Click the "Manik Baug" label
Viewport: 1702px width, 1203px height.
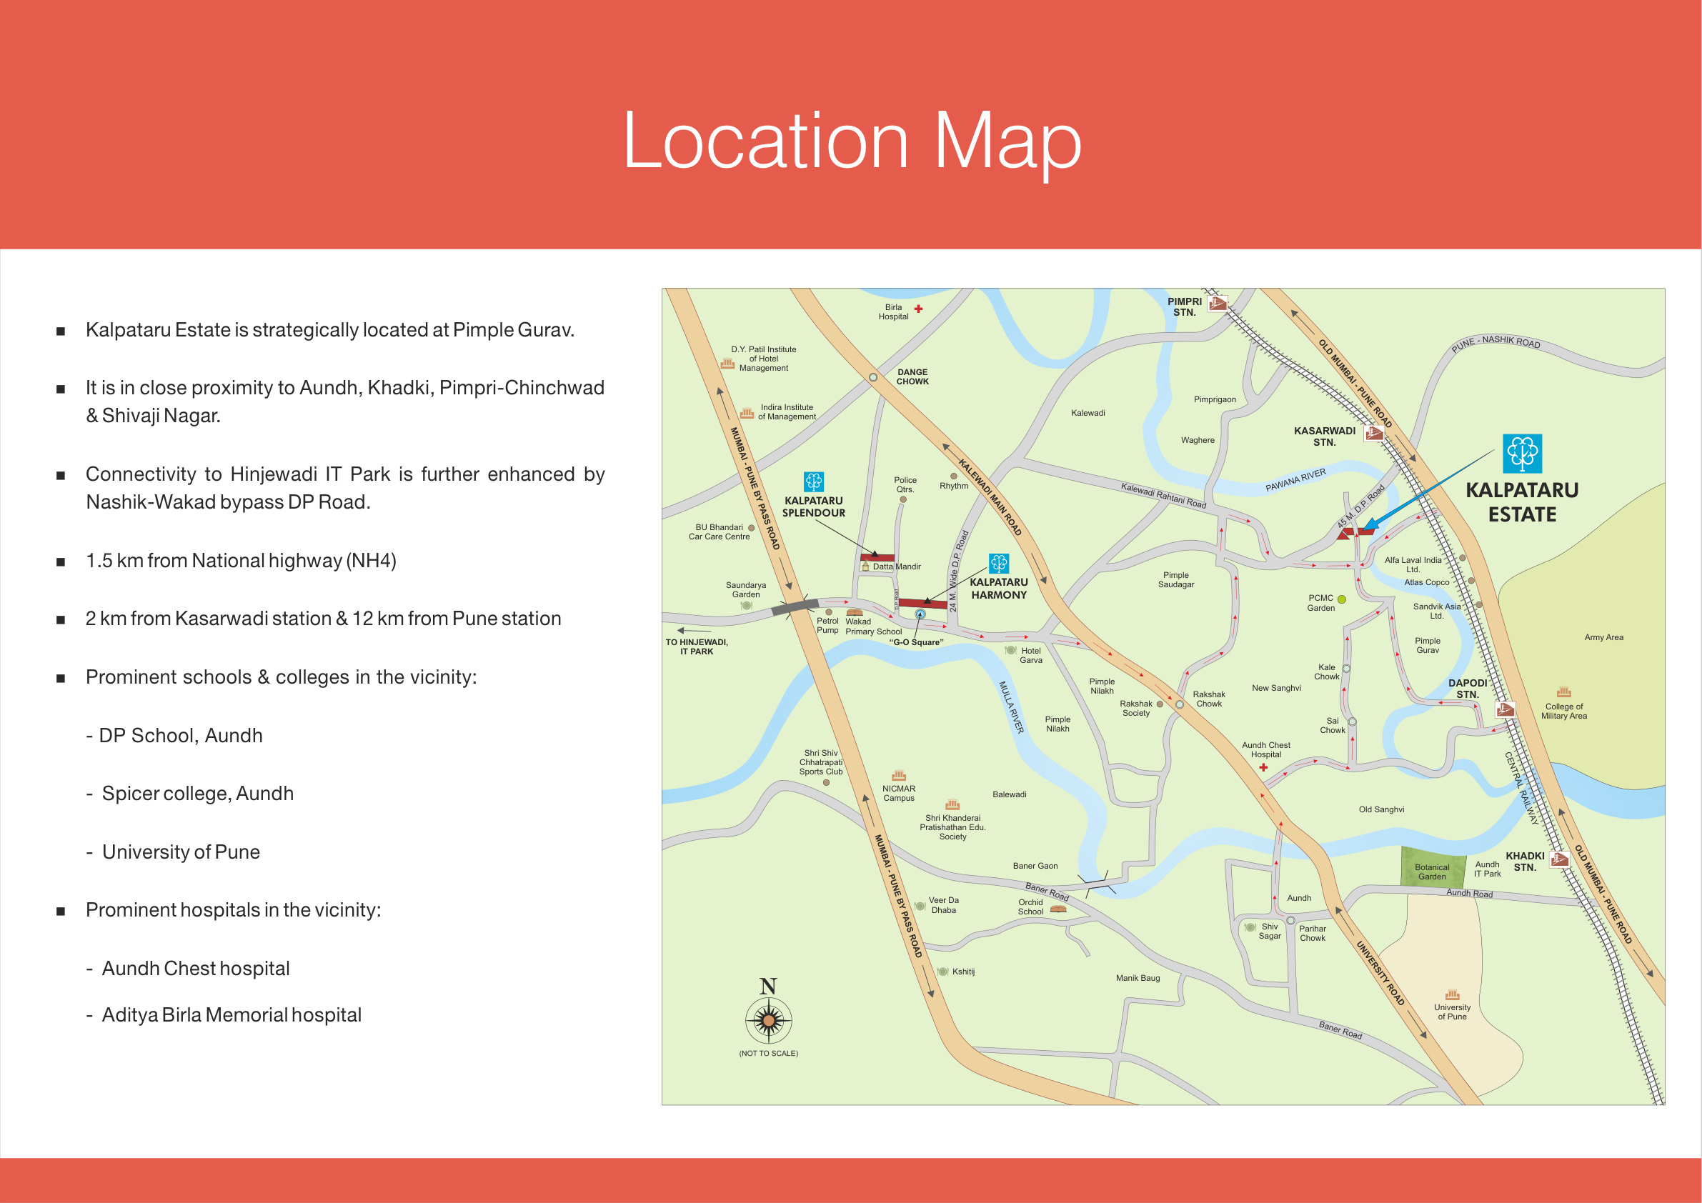[x=1138, y=978]
